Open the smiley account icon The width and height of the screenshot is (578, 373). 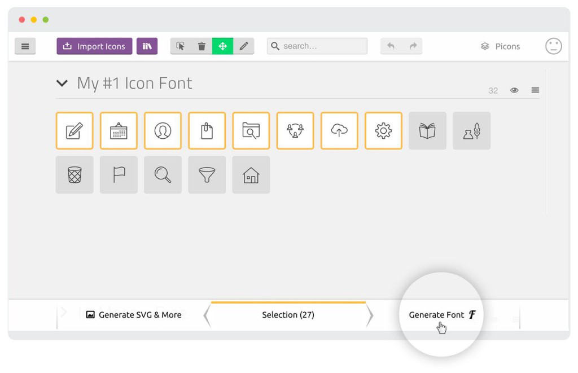[x=553, y=46]
